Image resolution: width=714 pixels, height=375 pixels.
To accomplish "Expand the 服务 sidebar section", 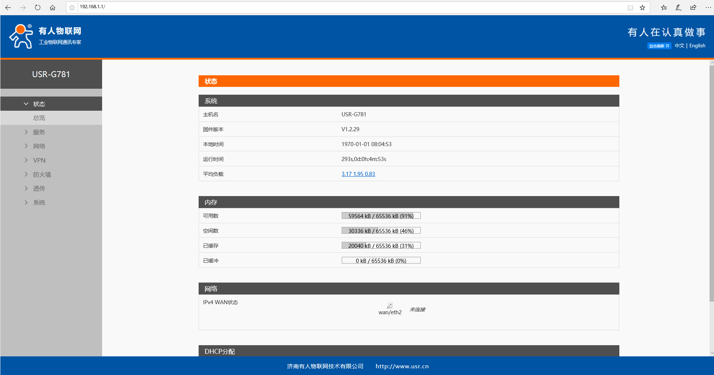I will [x=39, y=132].
